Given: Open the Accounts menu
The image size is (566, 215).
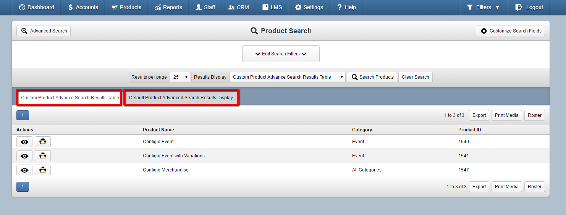Looking at the screenshot, I should coord(83,7).
